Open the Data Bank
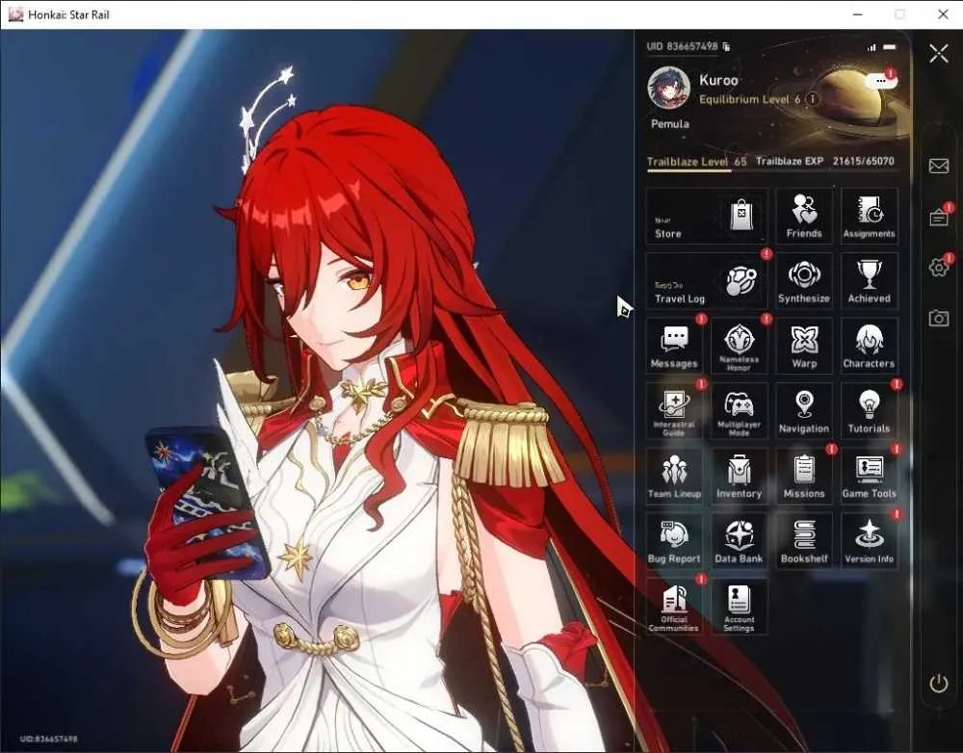 pyautogui.click(x=739, y=542)
